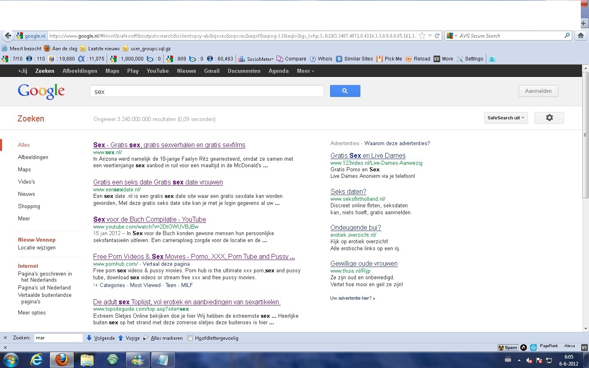
Task: Run the Whois toolbar lookup
Action: 321,59
